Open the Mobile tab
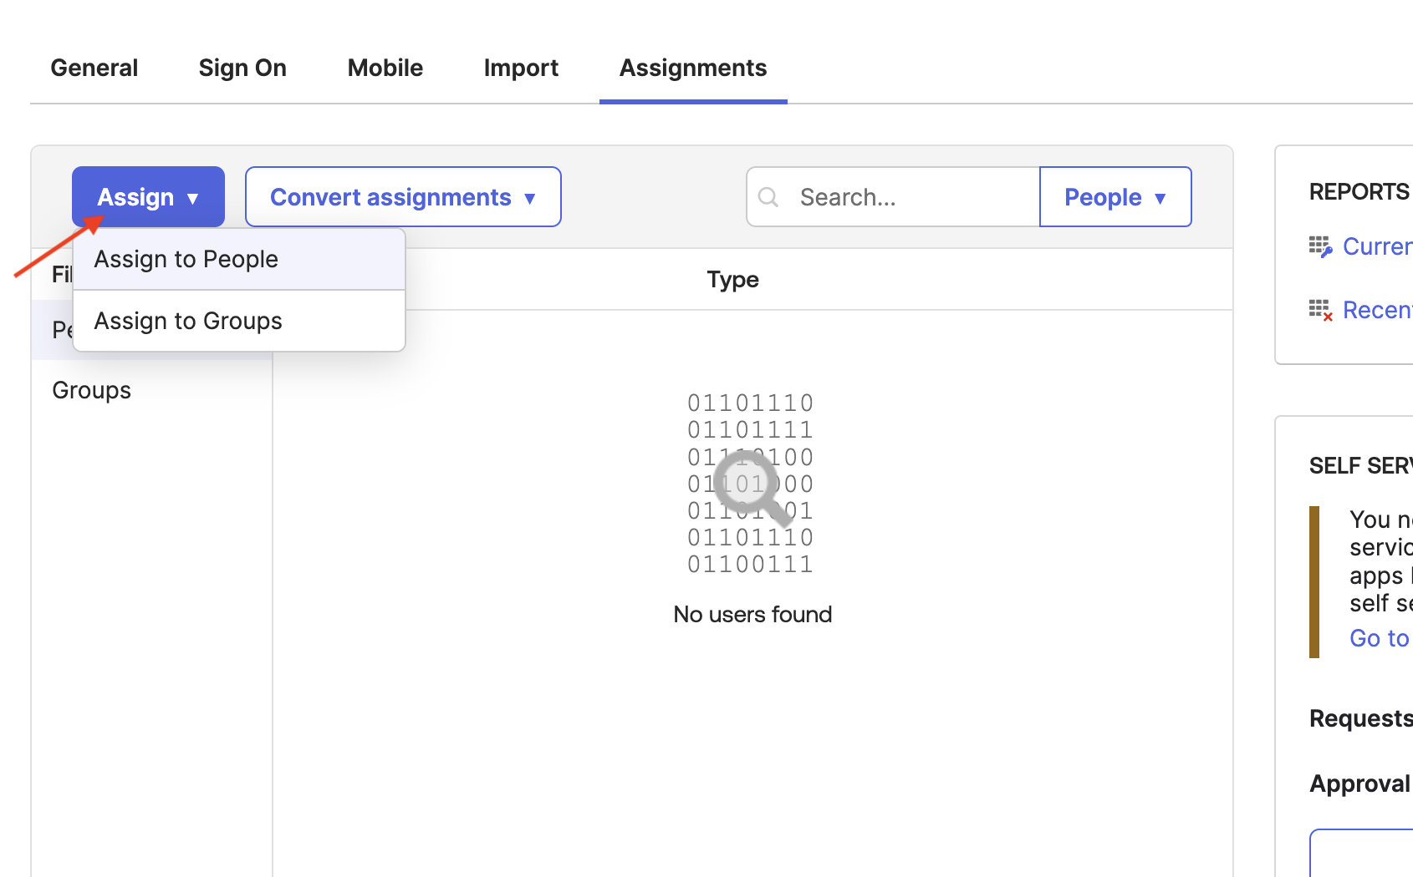Viewport: 1413px width, 877px height. (385, 68)
